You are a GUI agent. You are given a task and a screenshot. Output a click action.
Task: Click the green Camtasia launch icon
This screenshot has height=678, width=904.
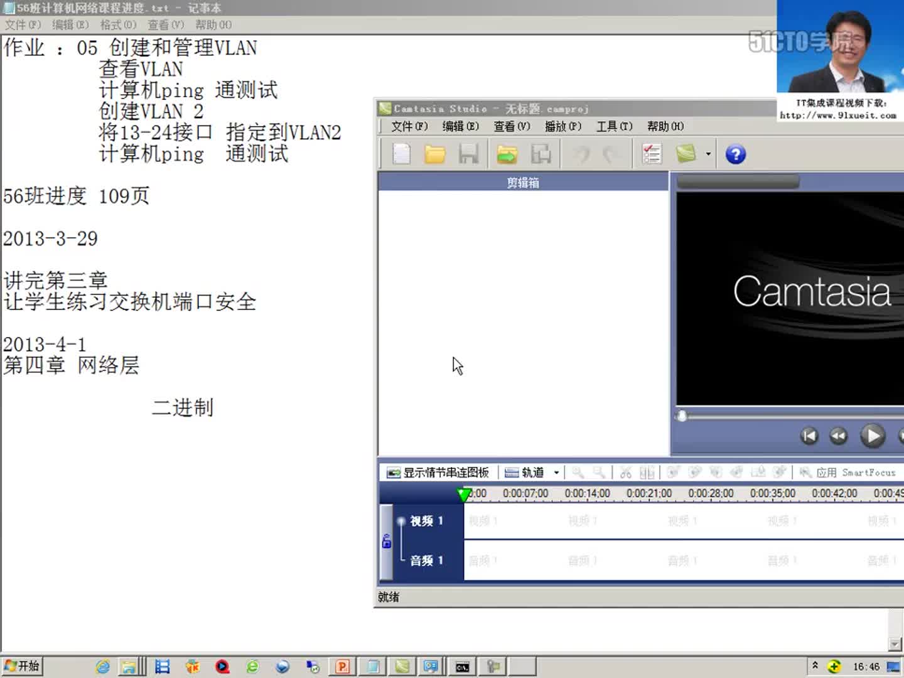point(686,154)
